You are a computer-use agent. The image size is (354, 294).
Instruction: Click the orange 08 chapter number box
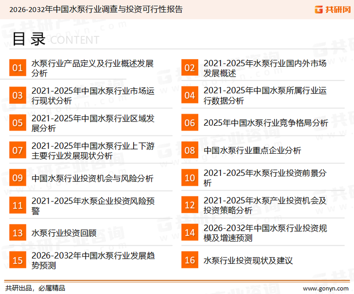(190, 150)
